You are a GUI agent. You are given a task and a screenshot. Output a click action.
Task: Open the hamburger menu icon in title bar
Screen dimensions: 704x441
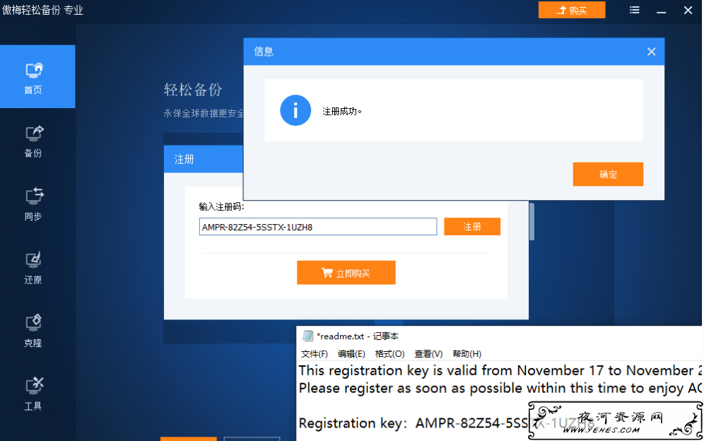point(635,10)
